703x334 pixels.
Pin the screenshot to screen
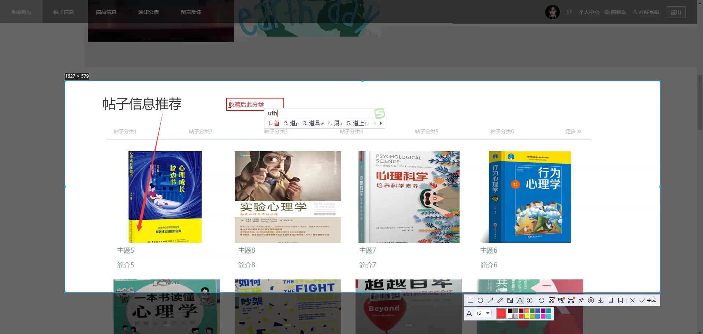[x=581, y=300]
